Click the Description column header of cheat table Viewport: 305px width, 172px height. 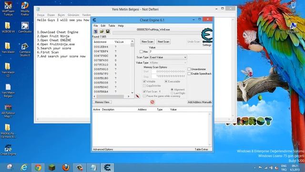point(108,109)
